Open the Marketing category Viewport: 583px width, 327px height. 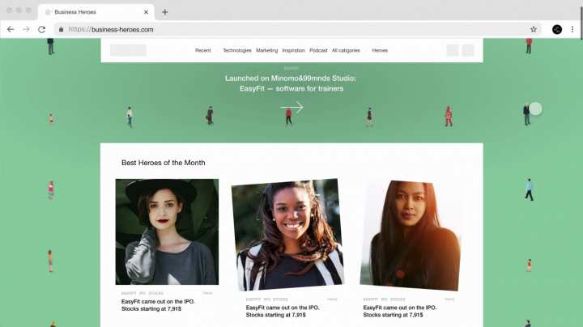point(266,50)
